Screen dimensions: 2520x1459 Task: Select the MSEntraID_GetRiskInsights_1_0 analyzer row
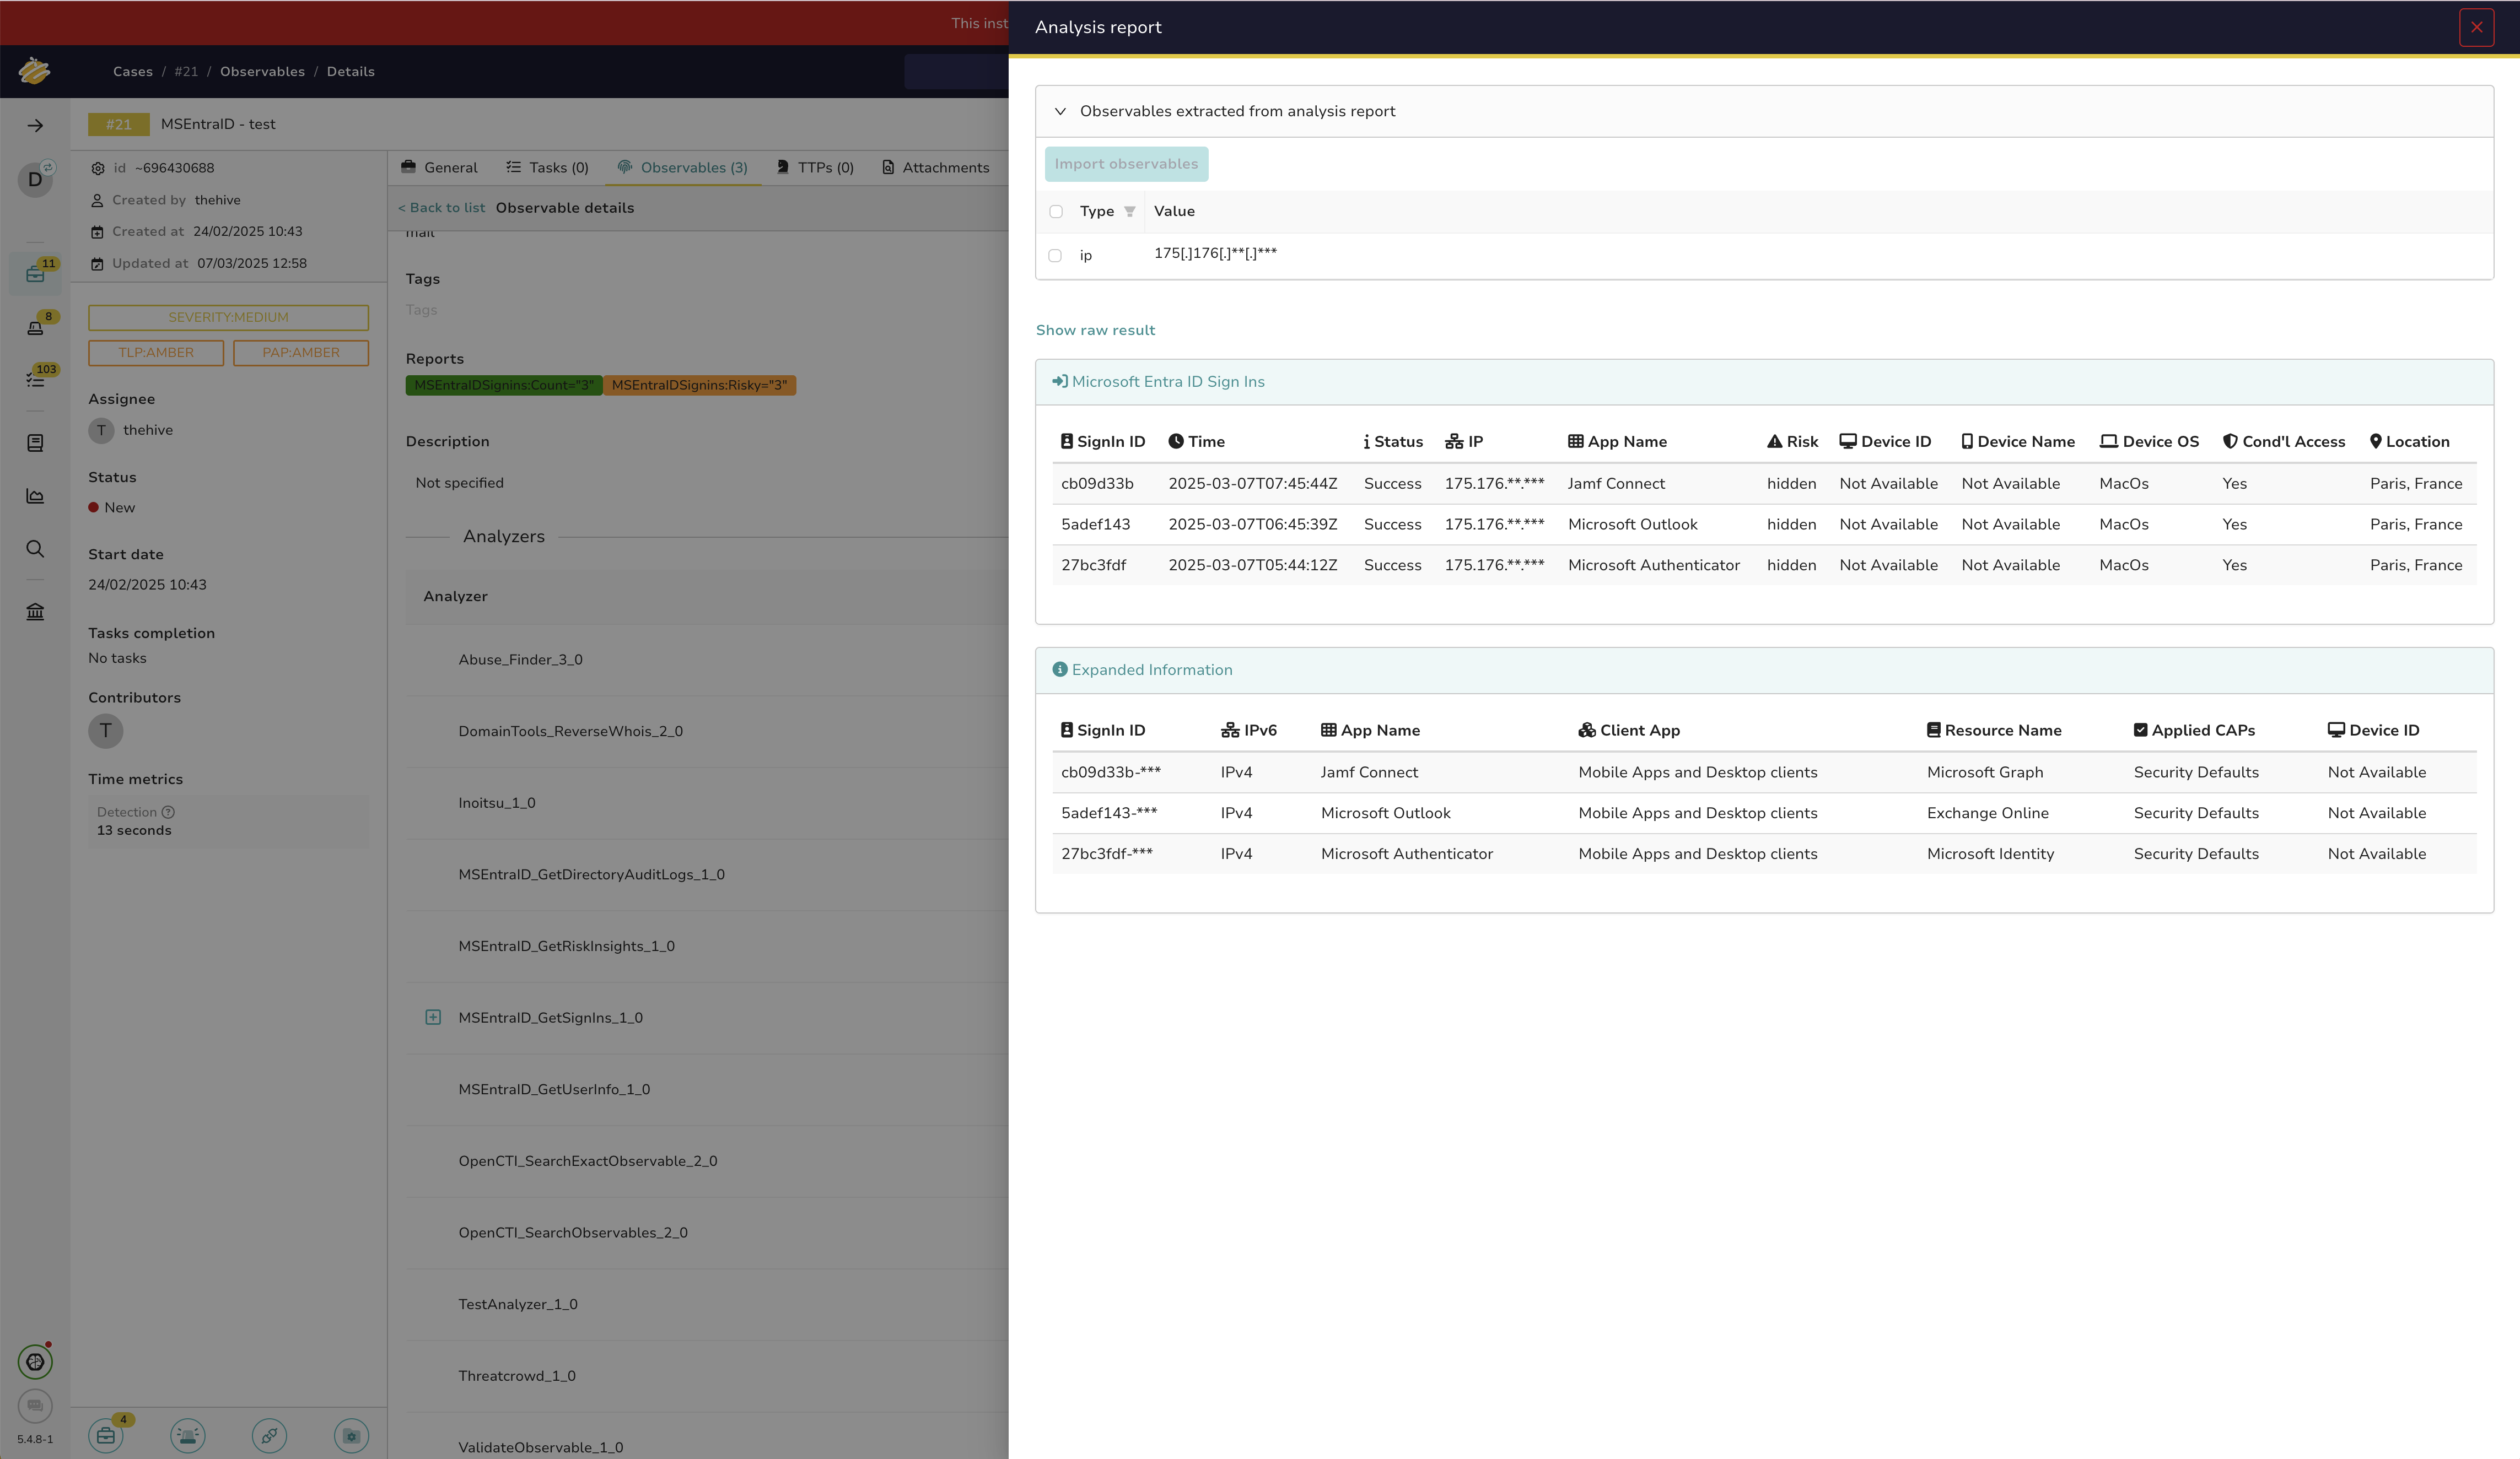click(x=706, y=947)
